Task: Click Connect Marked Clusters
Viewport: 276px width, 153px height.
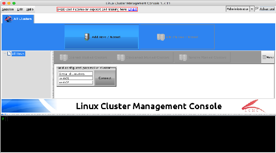Action: [83, 57]
